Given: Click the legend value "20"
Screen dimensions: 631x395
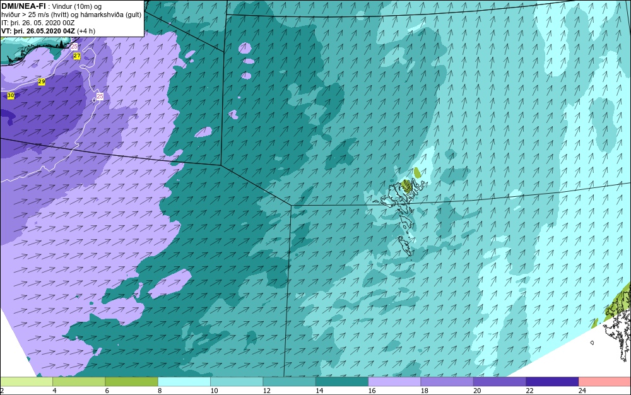Looking at the screenshot, I should tap(477, 391).
